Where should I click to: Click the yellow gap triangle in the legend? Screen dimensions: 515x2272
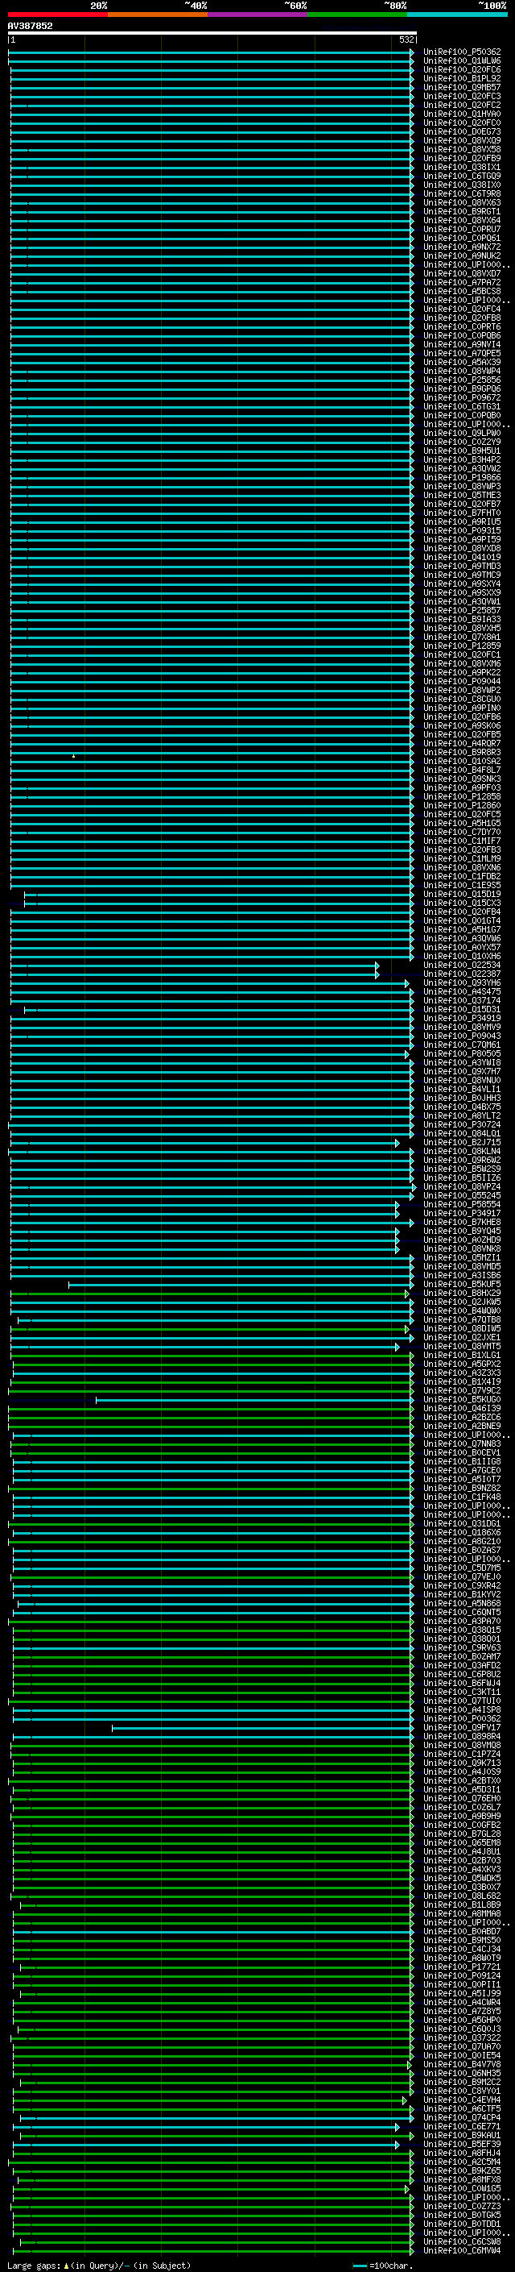(66, 2266)
